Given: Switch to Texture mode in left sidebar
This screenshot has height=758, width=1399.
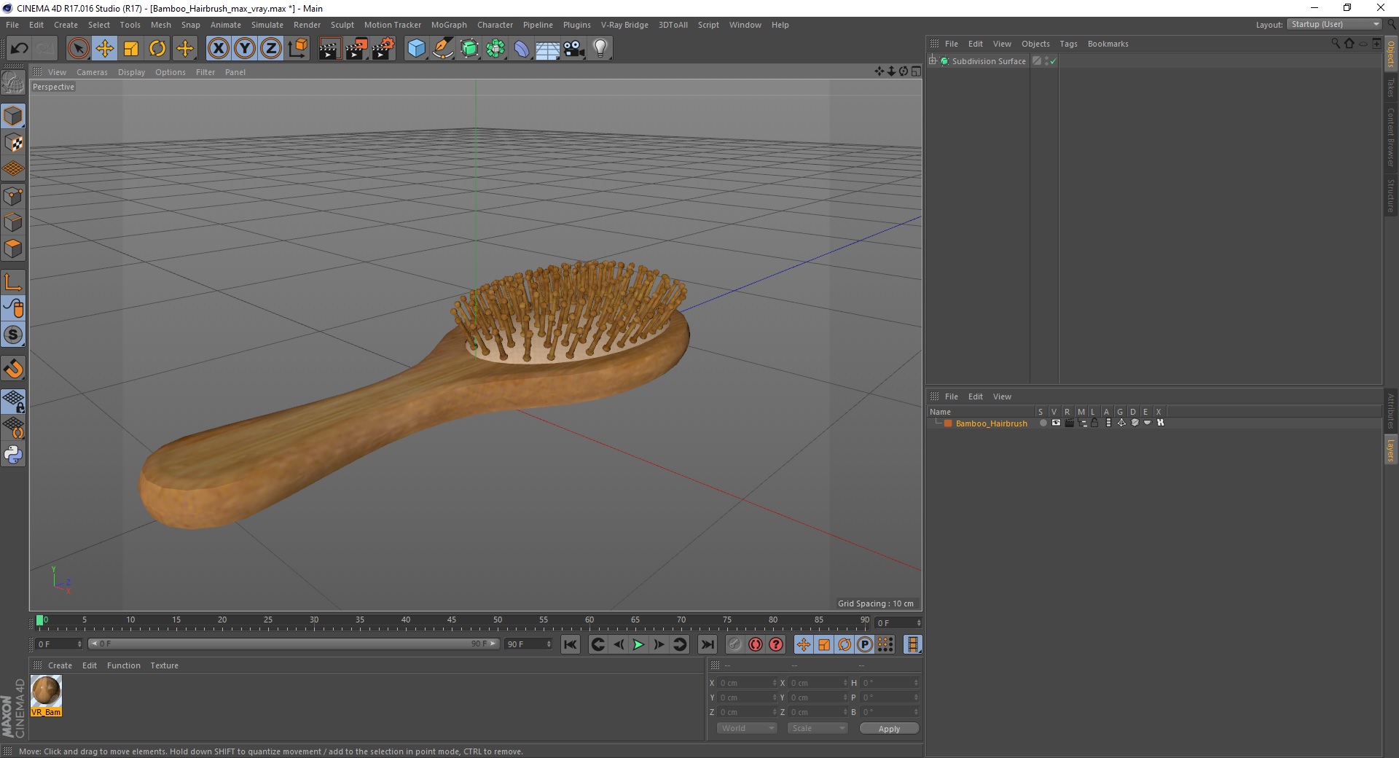Looking at the screenshot, I should coord(13,142).
